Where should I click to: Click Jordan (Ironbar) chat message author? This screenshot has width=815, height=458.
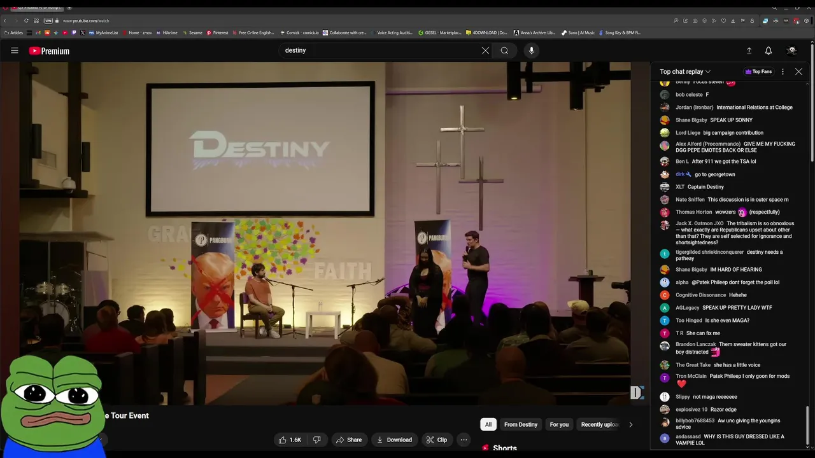click(694, 108)
